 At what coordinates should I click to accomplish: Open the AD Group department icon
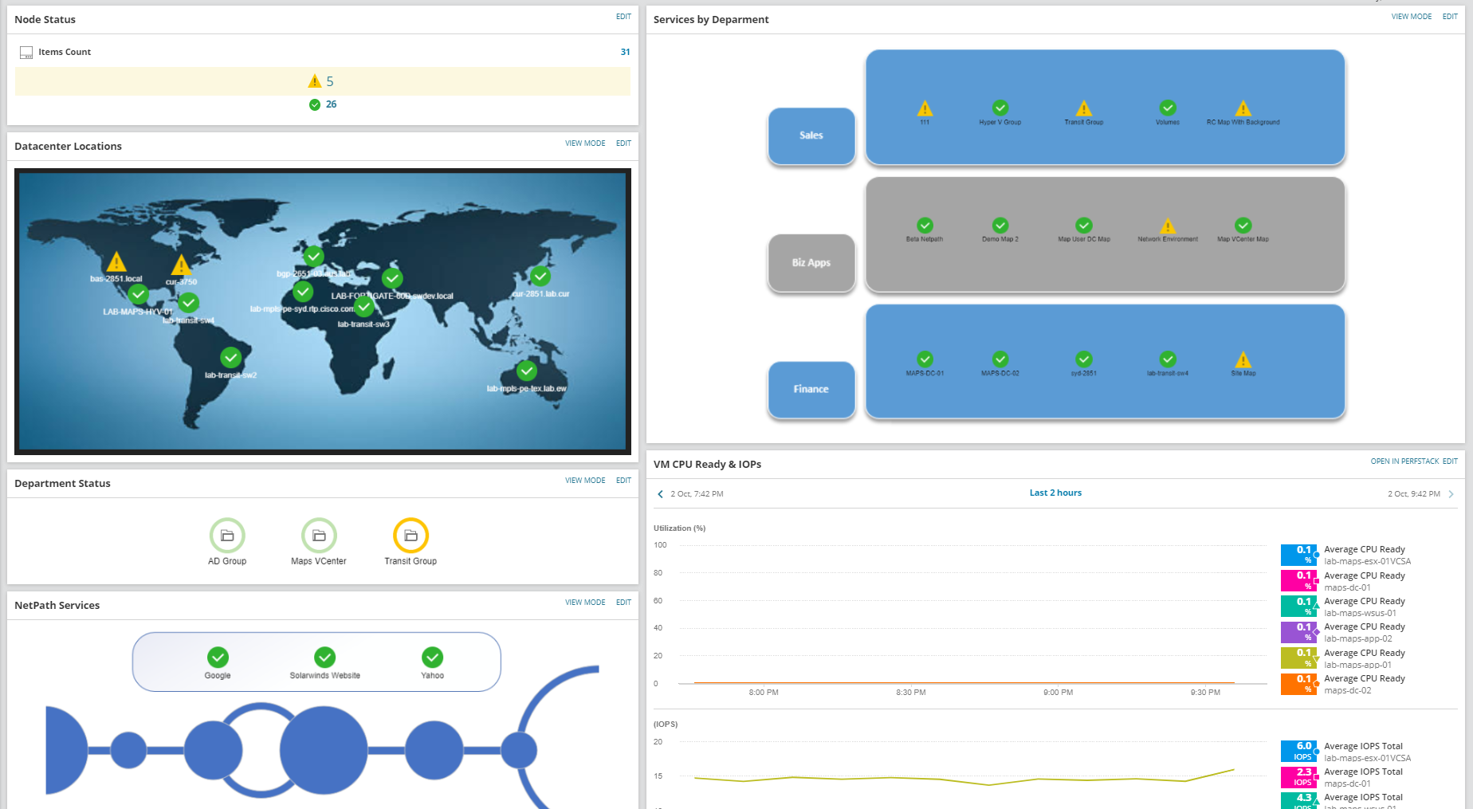[x=227, y=536]
